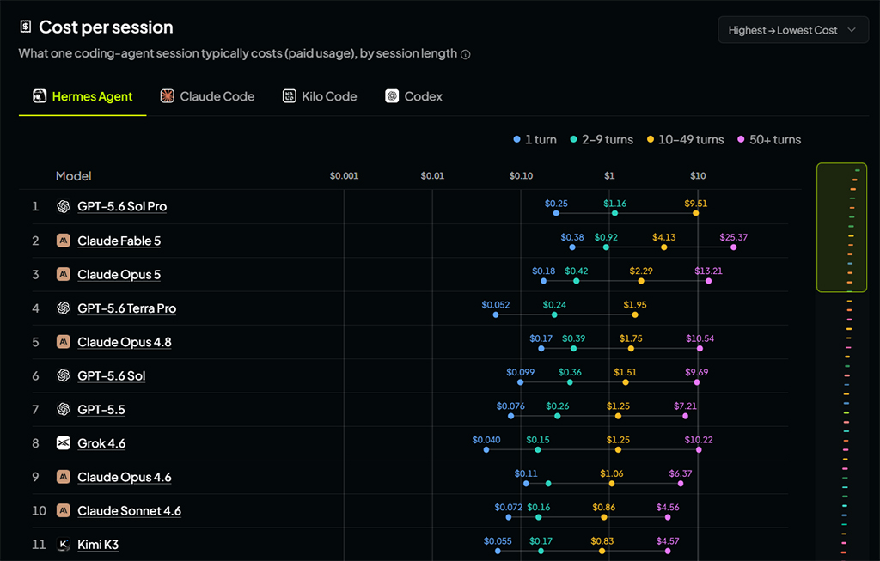Open the Claude Fable 5 model link

click(x=119, y=241)
